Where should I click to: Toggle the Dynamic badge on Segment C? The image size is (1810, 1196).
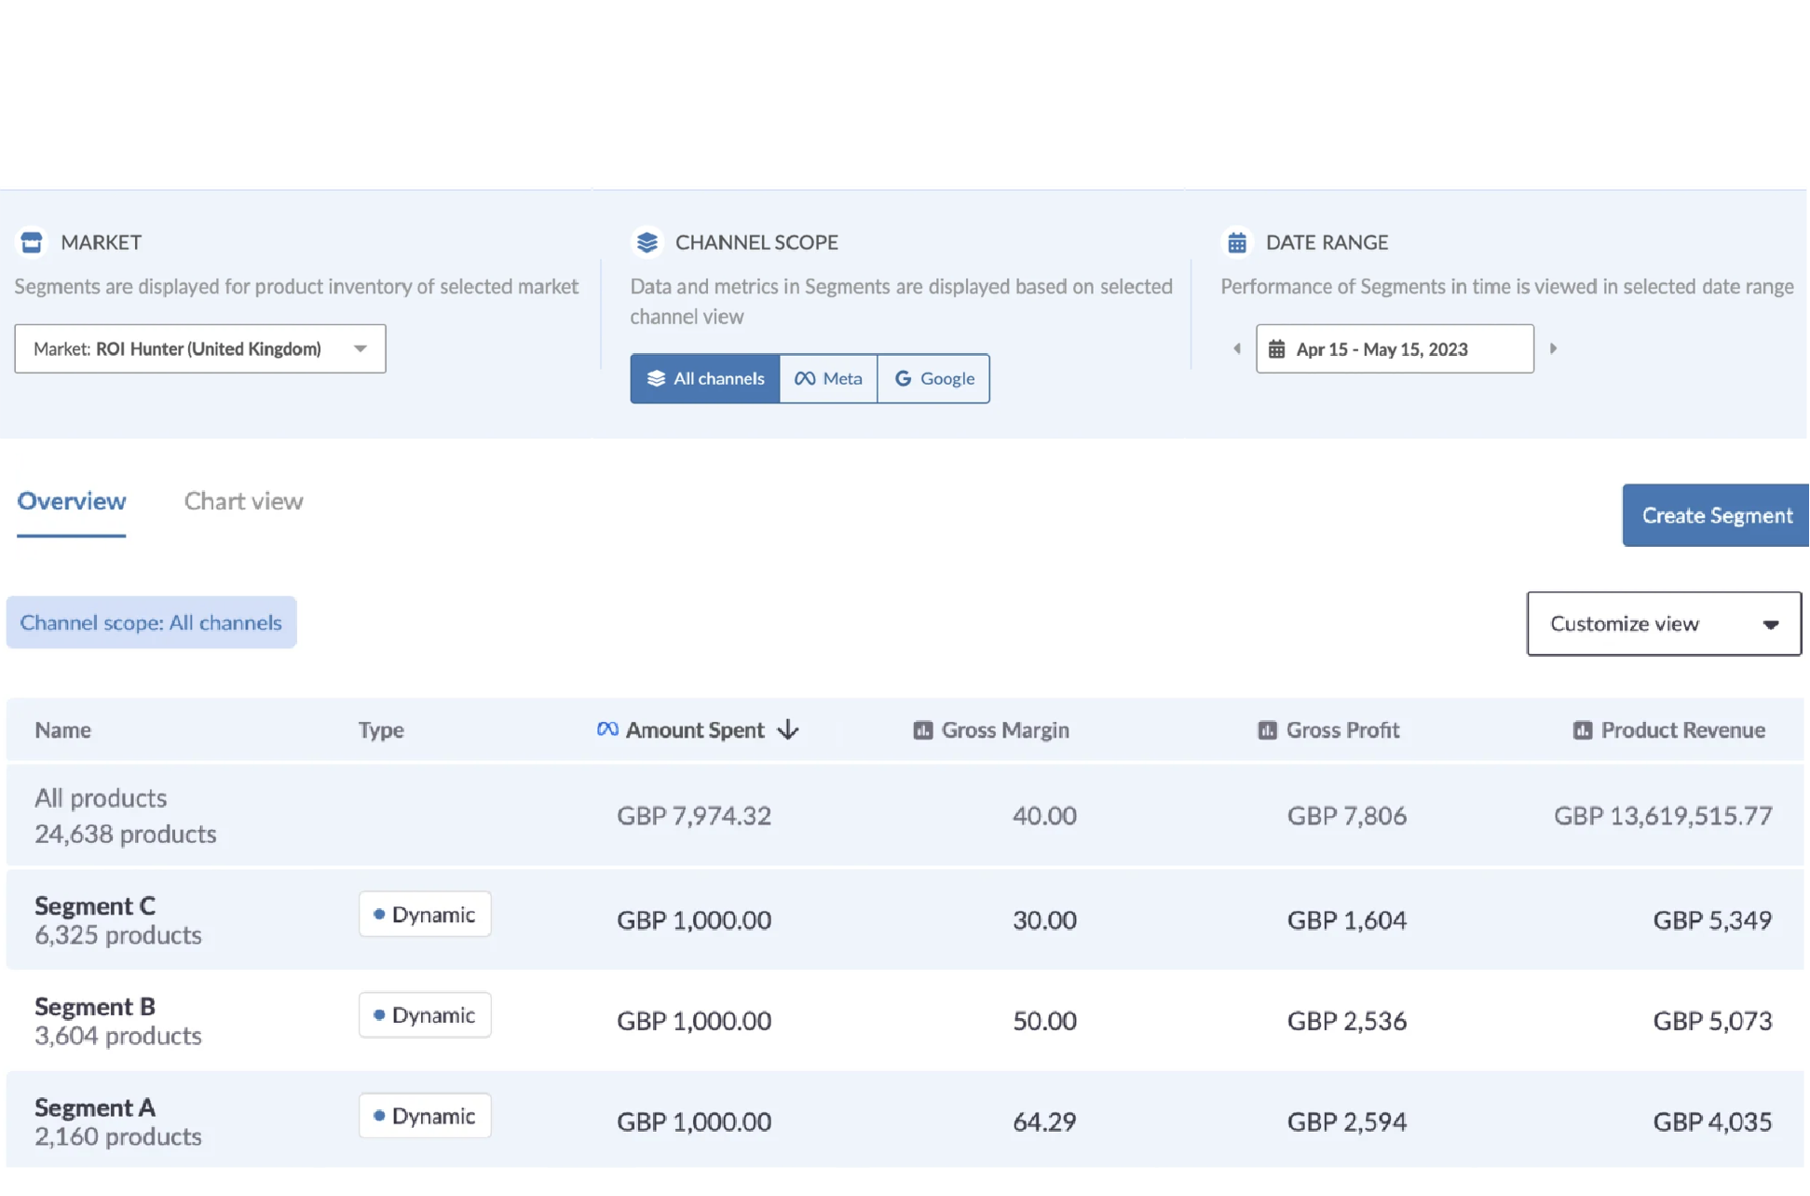click(x=425, y=914)
